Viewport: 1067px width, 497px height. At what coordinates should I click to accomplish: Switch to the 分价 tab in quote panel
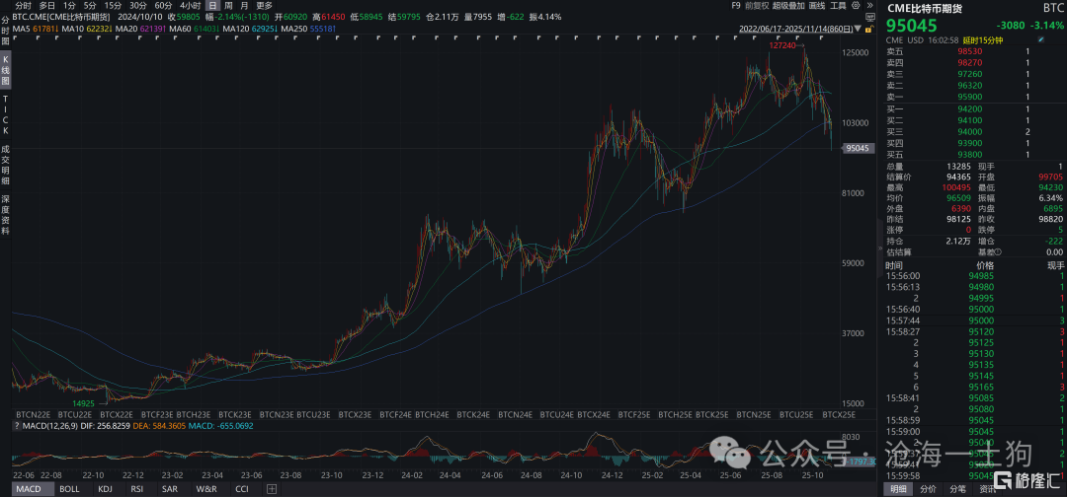(x=928, y=489)
